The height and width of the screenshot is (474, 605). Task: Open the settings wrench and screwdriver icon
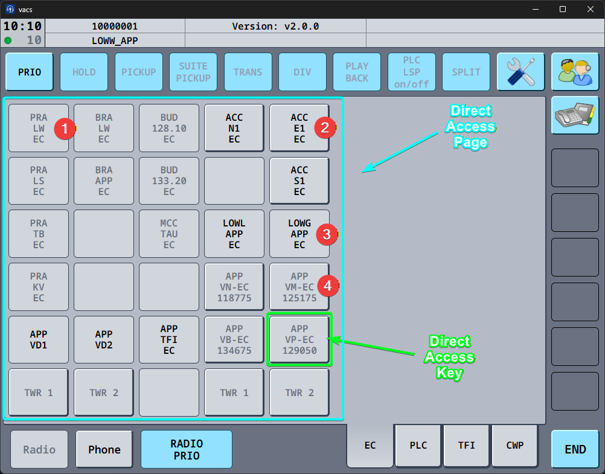(x=520, y=72)
